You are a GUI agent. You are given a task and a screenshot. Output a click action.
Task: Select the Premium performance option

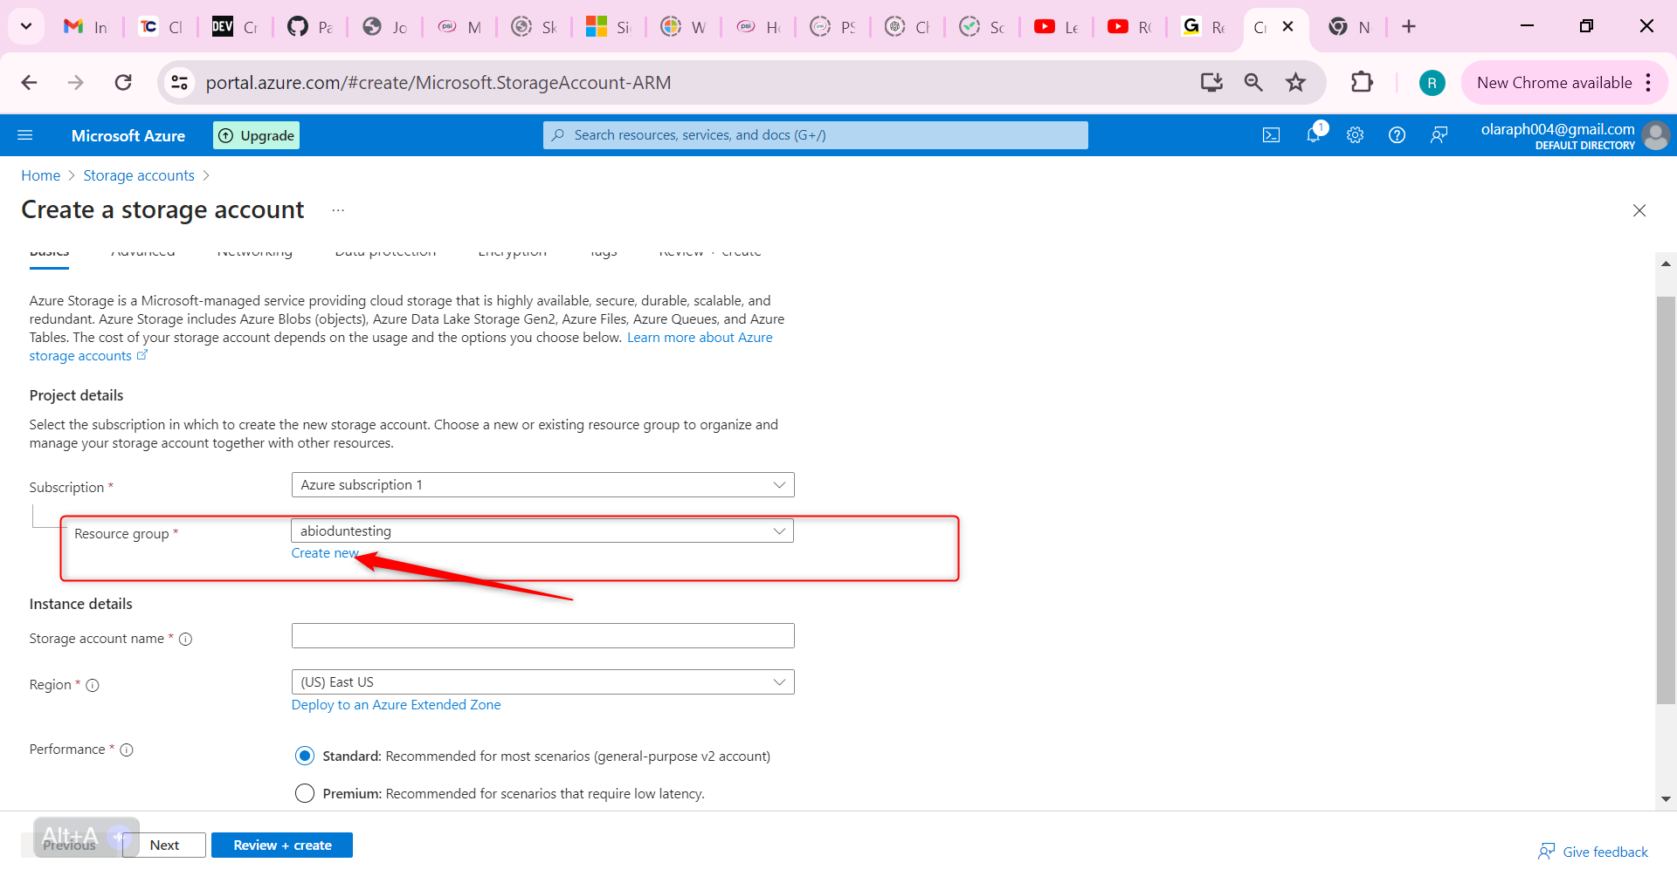coord(304,793)
